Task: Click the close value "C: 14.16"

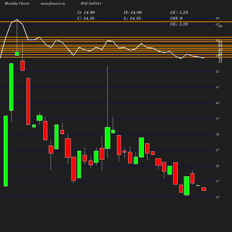Action: tap(86, 18)
